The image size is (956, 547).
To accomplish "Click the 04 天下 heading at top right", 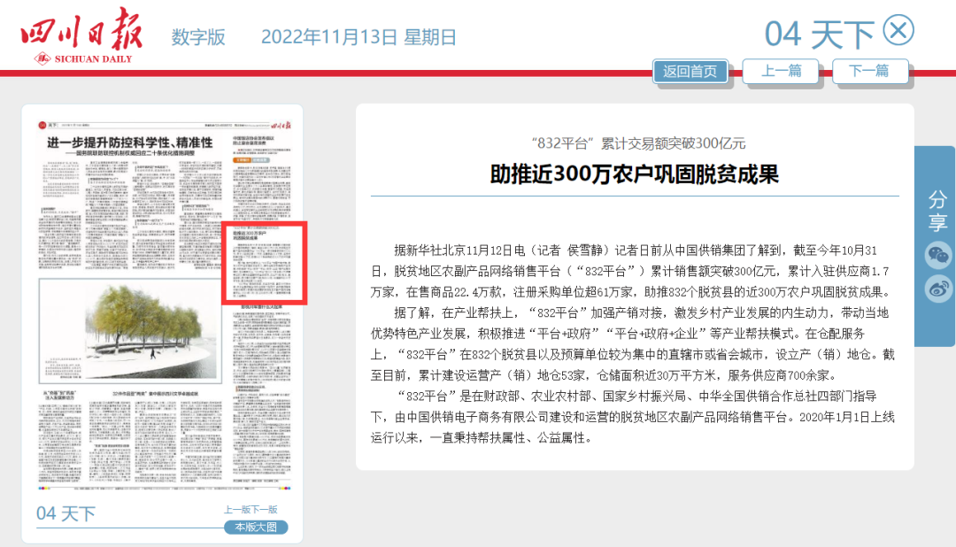I will point(820,35).
